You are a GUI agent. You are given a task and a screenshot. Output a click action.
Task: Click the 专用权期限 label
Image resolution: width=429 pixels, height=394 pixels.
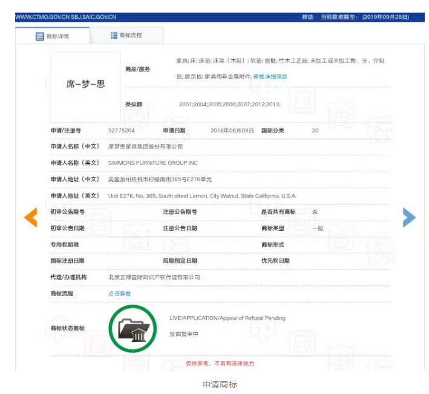tap(65, 245)
